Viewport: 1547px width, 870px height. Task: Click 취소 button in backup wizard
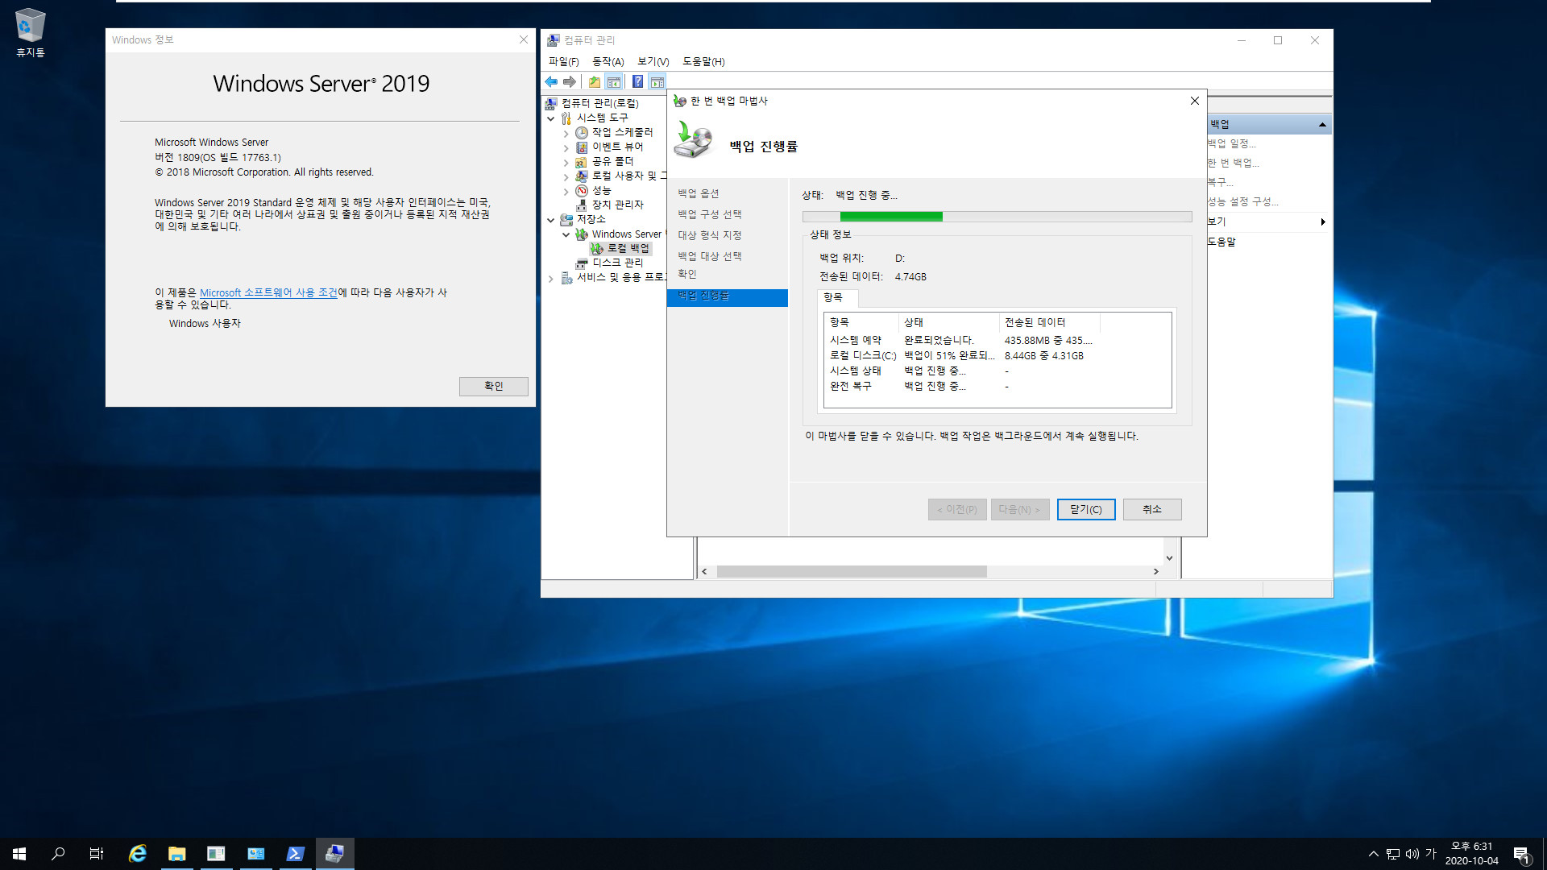click(x=1152, y=509)
